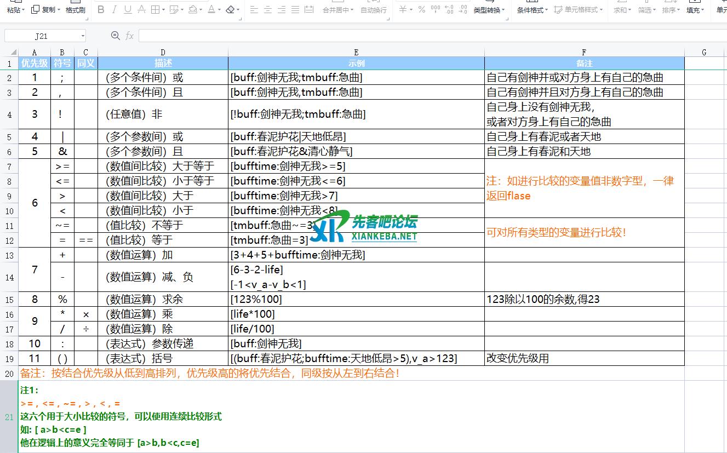Image resolution: width=727 pixels, height=453 pixels.
Task: Toggle italic text style
Action: [x=114, y=9]
